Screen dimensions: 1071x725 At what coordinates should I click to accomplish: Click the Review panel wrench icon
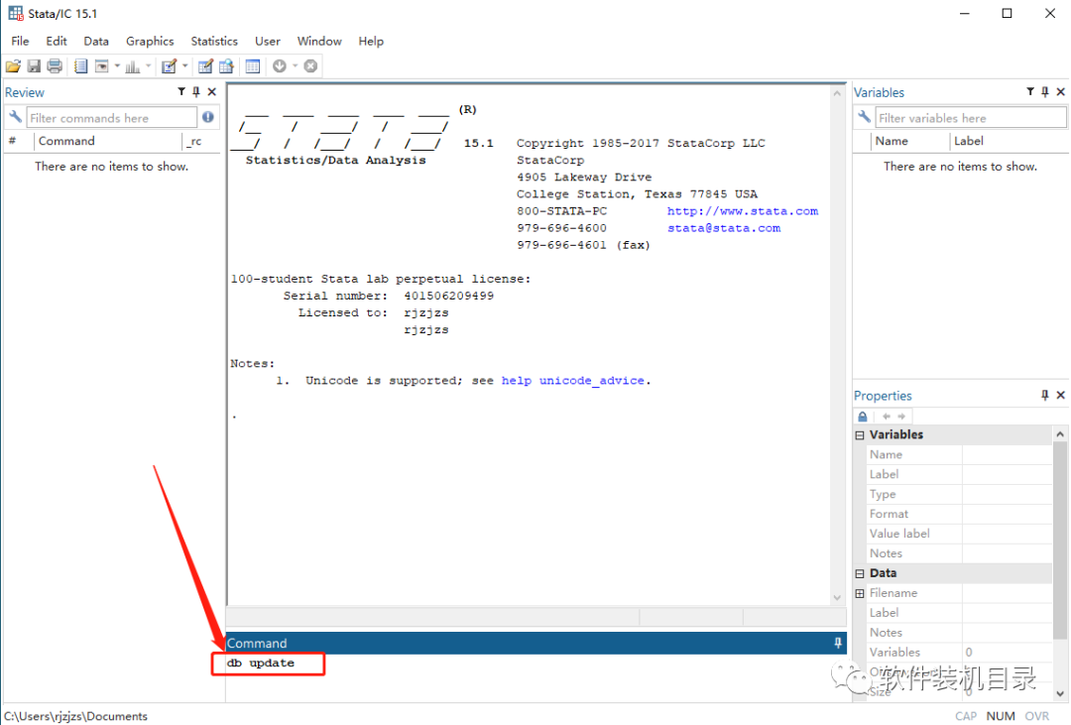pyautogui.click(x=15, y=118)
